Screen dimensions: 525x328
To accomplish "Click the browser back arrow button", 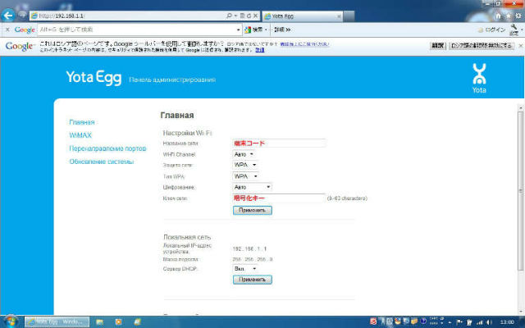I will (x=10, y=15).
